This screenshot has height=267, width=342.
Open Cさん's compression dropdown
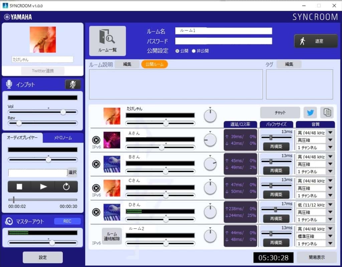[x=315, y=188]
